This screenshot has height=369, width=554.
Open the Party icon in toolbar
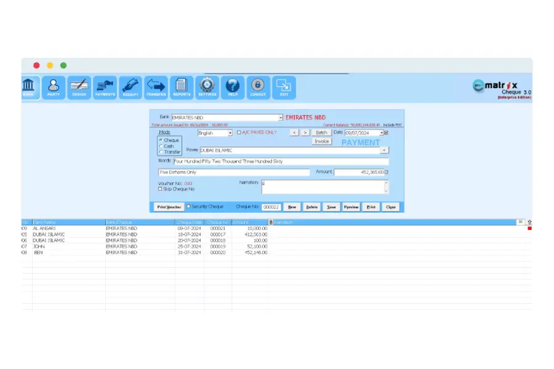54,87
